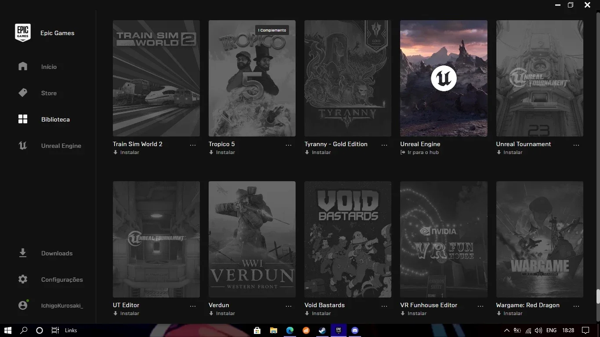Open ellipsis menu for Wargame: Red Dragon
Screen dimensions: 600x337
click(x=576, y=306)
